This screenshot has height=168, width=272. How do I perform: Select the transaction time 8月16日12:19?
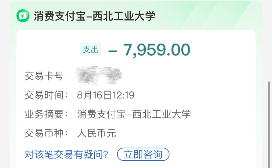(x=106, y=95)
